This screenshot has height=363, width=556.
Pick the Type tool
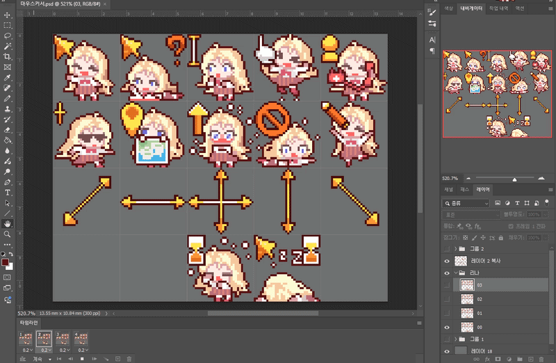click(8, 192)
